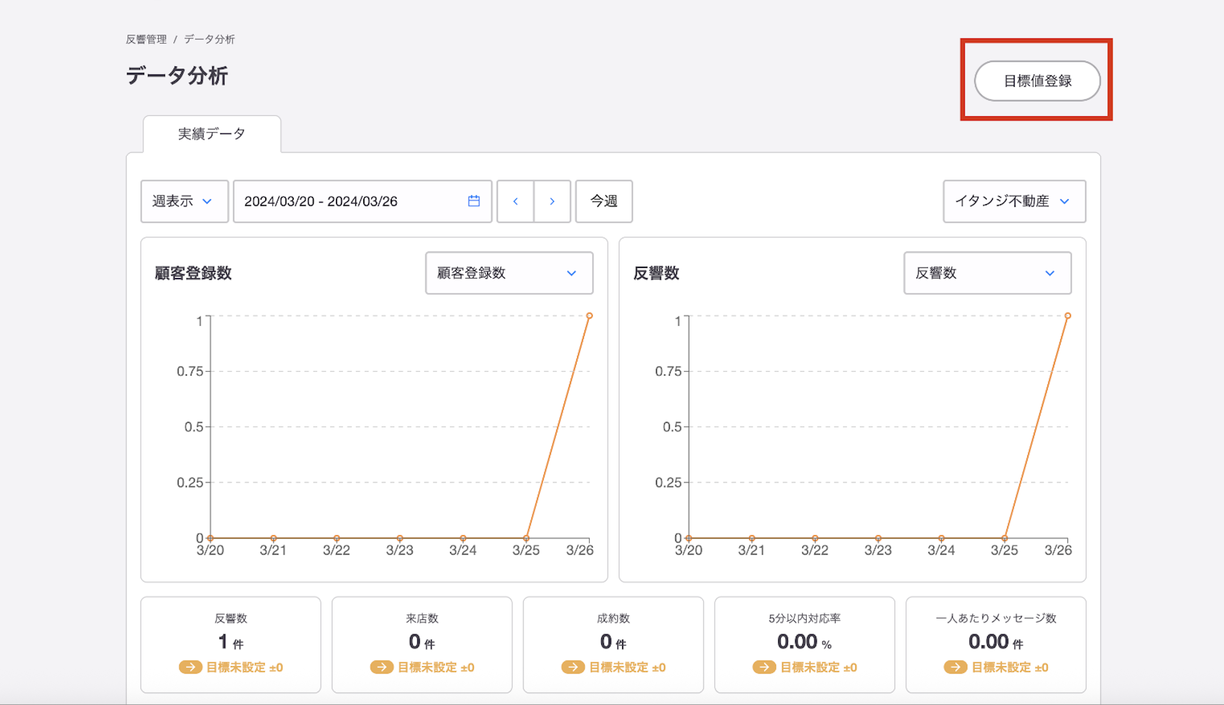Click 目標未設定 ±0 under 来店数 card
Viewport: 1224px width, 705px height.
click(x=436, y=667)
